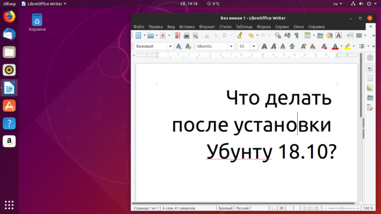Open sidebar Properties panel
Viewport: 381px width, 214px height.
(370, 68)
